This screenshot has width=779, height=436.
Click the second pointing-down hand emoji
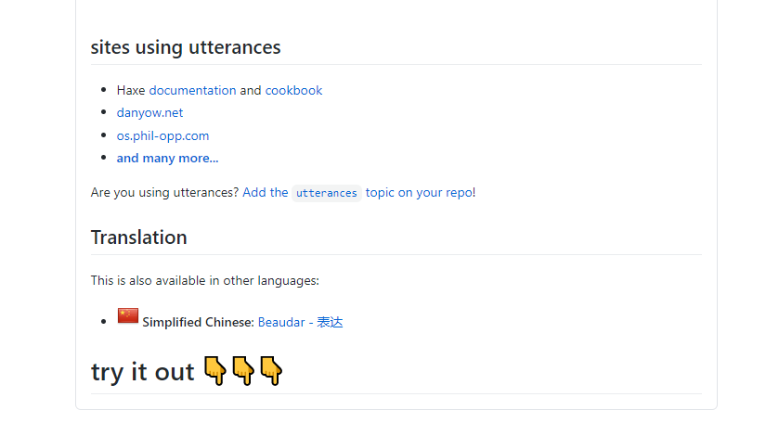point(243,370)
